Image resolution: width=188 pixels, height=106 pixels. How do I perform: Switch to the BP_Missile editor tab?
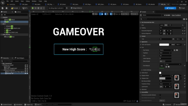(x=150, y=4)
